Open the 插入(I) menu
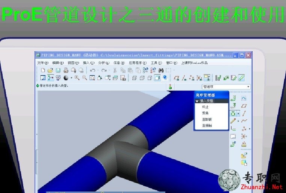 (88, 63)
